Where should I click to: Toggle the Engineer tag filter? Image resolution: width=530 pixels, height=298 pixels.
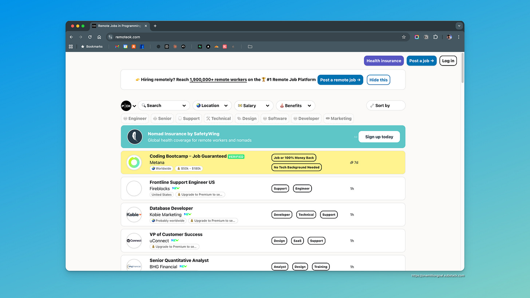(x=135, y=119)
